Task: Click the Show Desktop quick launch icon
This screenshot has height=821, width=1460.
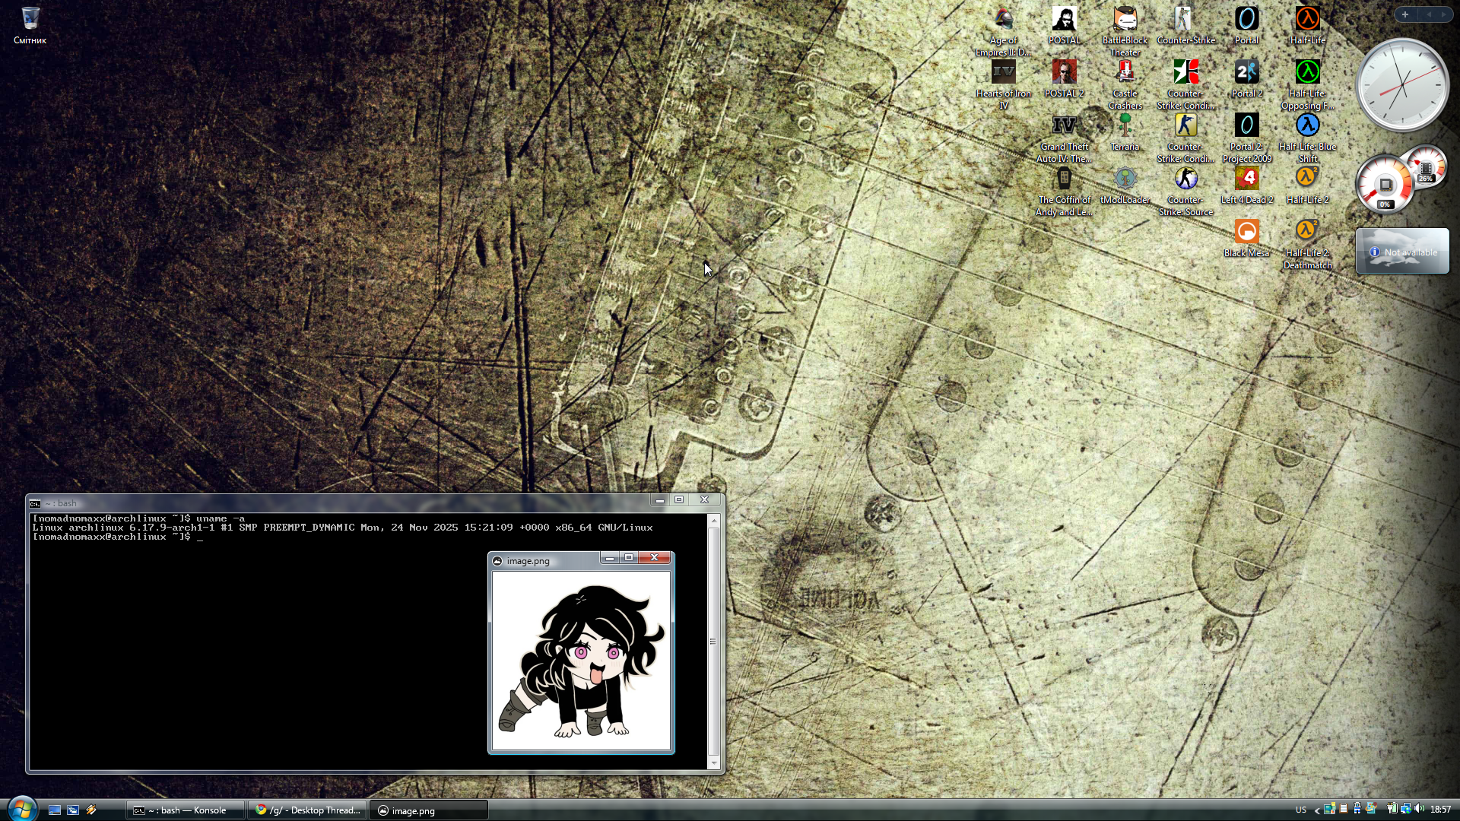Action: (55, 810)
